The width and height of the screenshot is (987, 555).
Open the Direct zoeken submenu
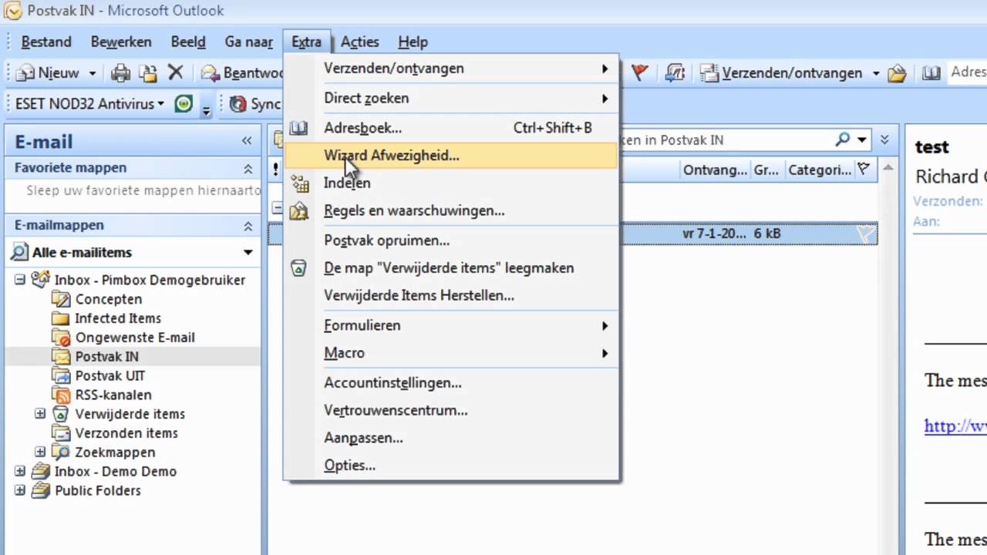452,98
